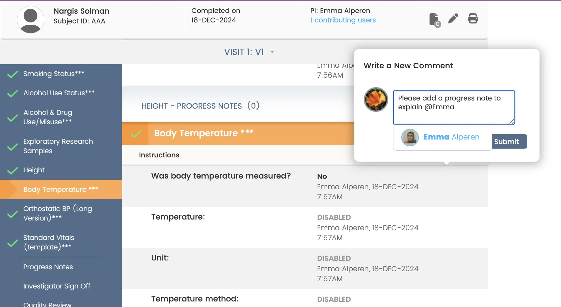Print the visit using the printer icon

pyautogui.click(x=473, y=19)
